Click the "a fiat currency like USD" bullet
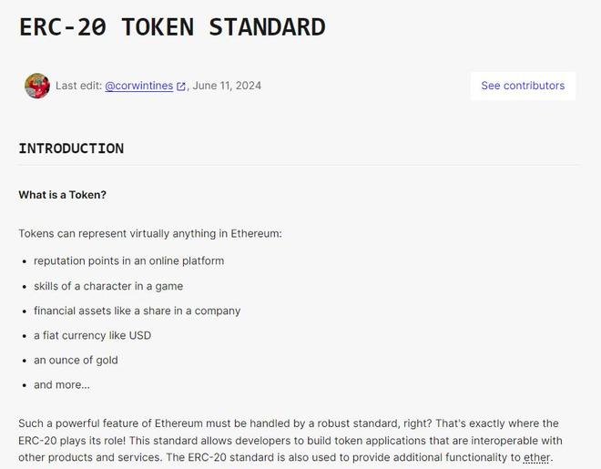The height and width of the screenshot is (469, 601). click(92, 335)
